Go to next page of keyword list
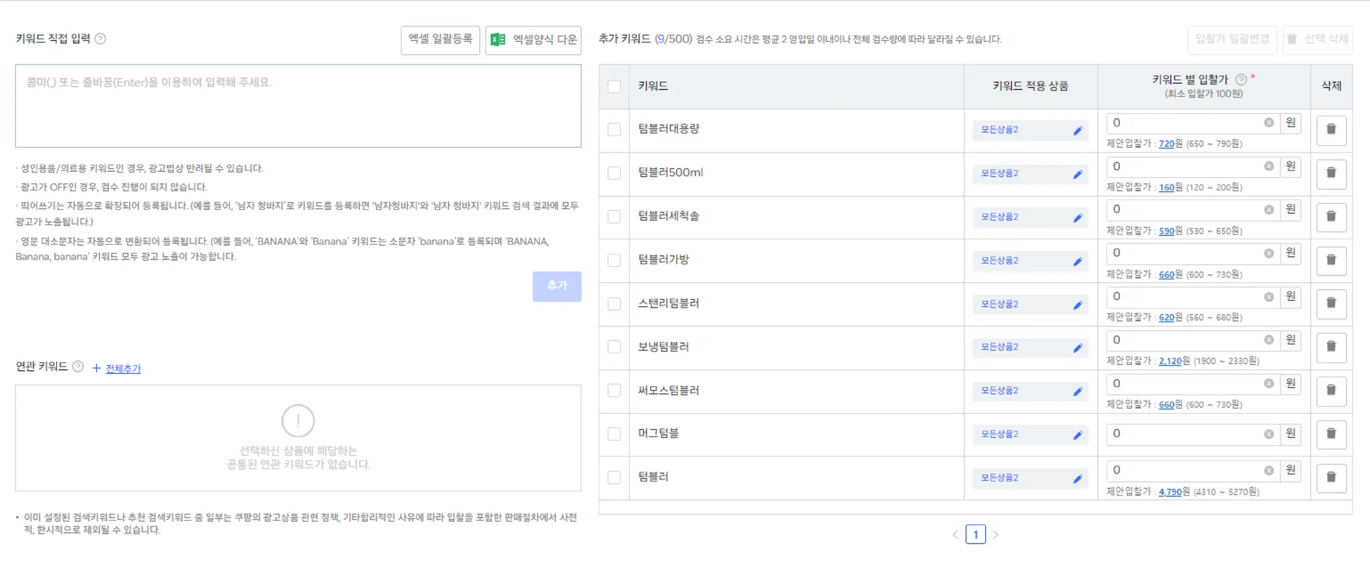 point(995,535)
